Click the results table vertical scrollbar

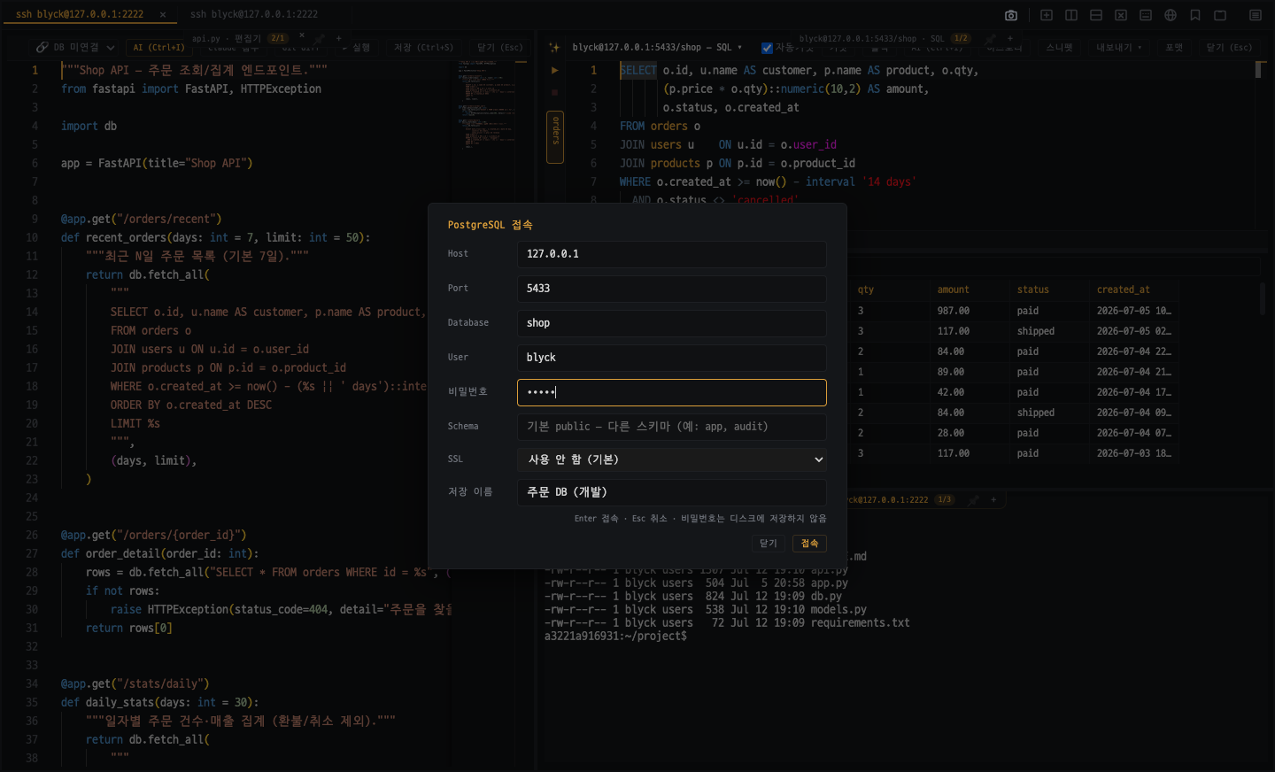click(x=1263, y=298)
